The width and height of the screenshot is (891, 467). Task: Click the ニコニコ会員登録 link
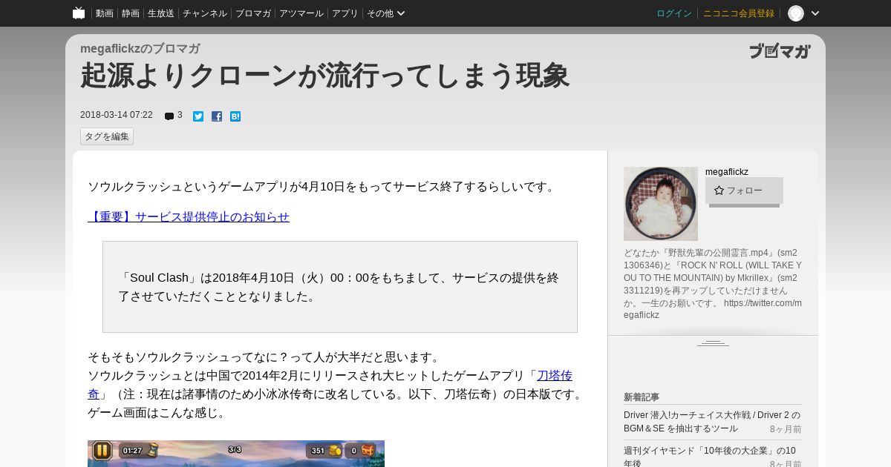pyautogui.click(x=739, y=13)
